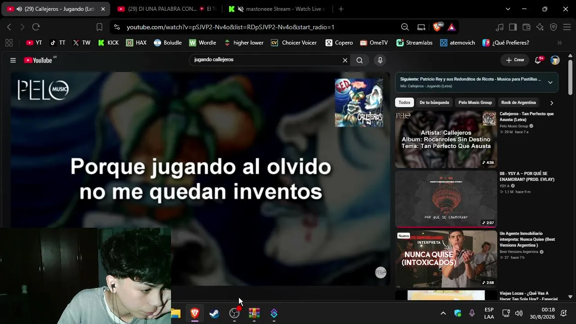This screenshot has width=576, height=324.
Task: Open Leo AI sparkle icon
Action: click(540, 27)
